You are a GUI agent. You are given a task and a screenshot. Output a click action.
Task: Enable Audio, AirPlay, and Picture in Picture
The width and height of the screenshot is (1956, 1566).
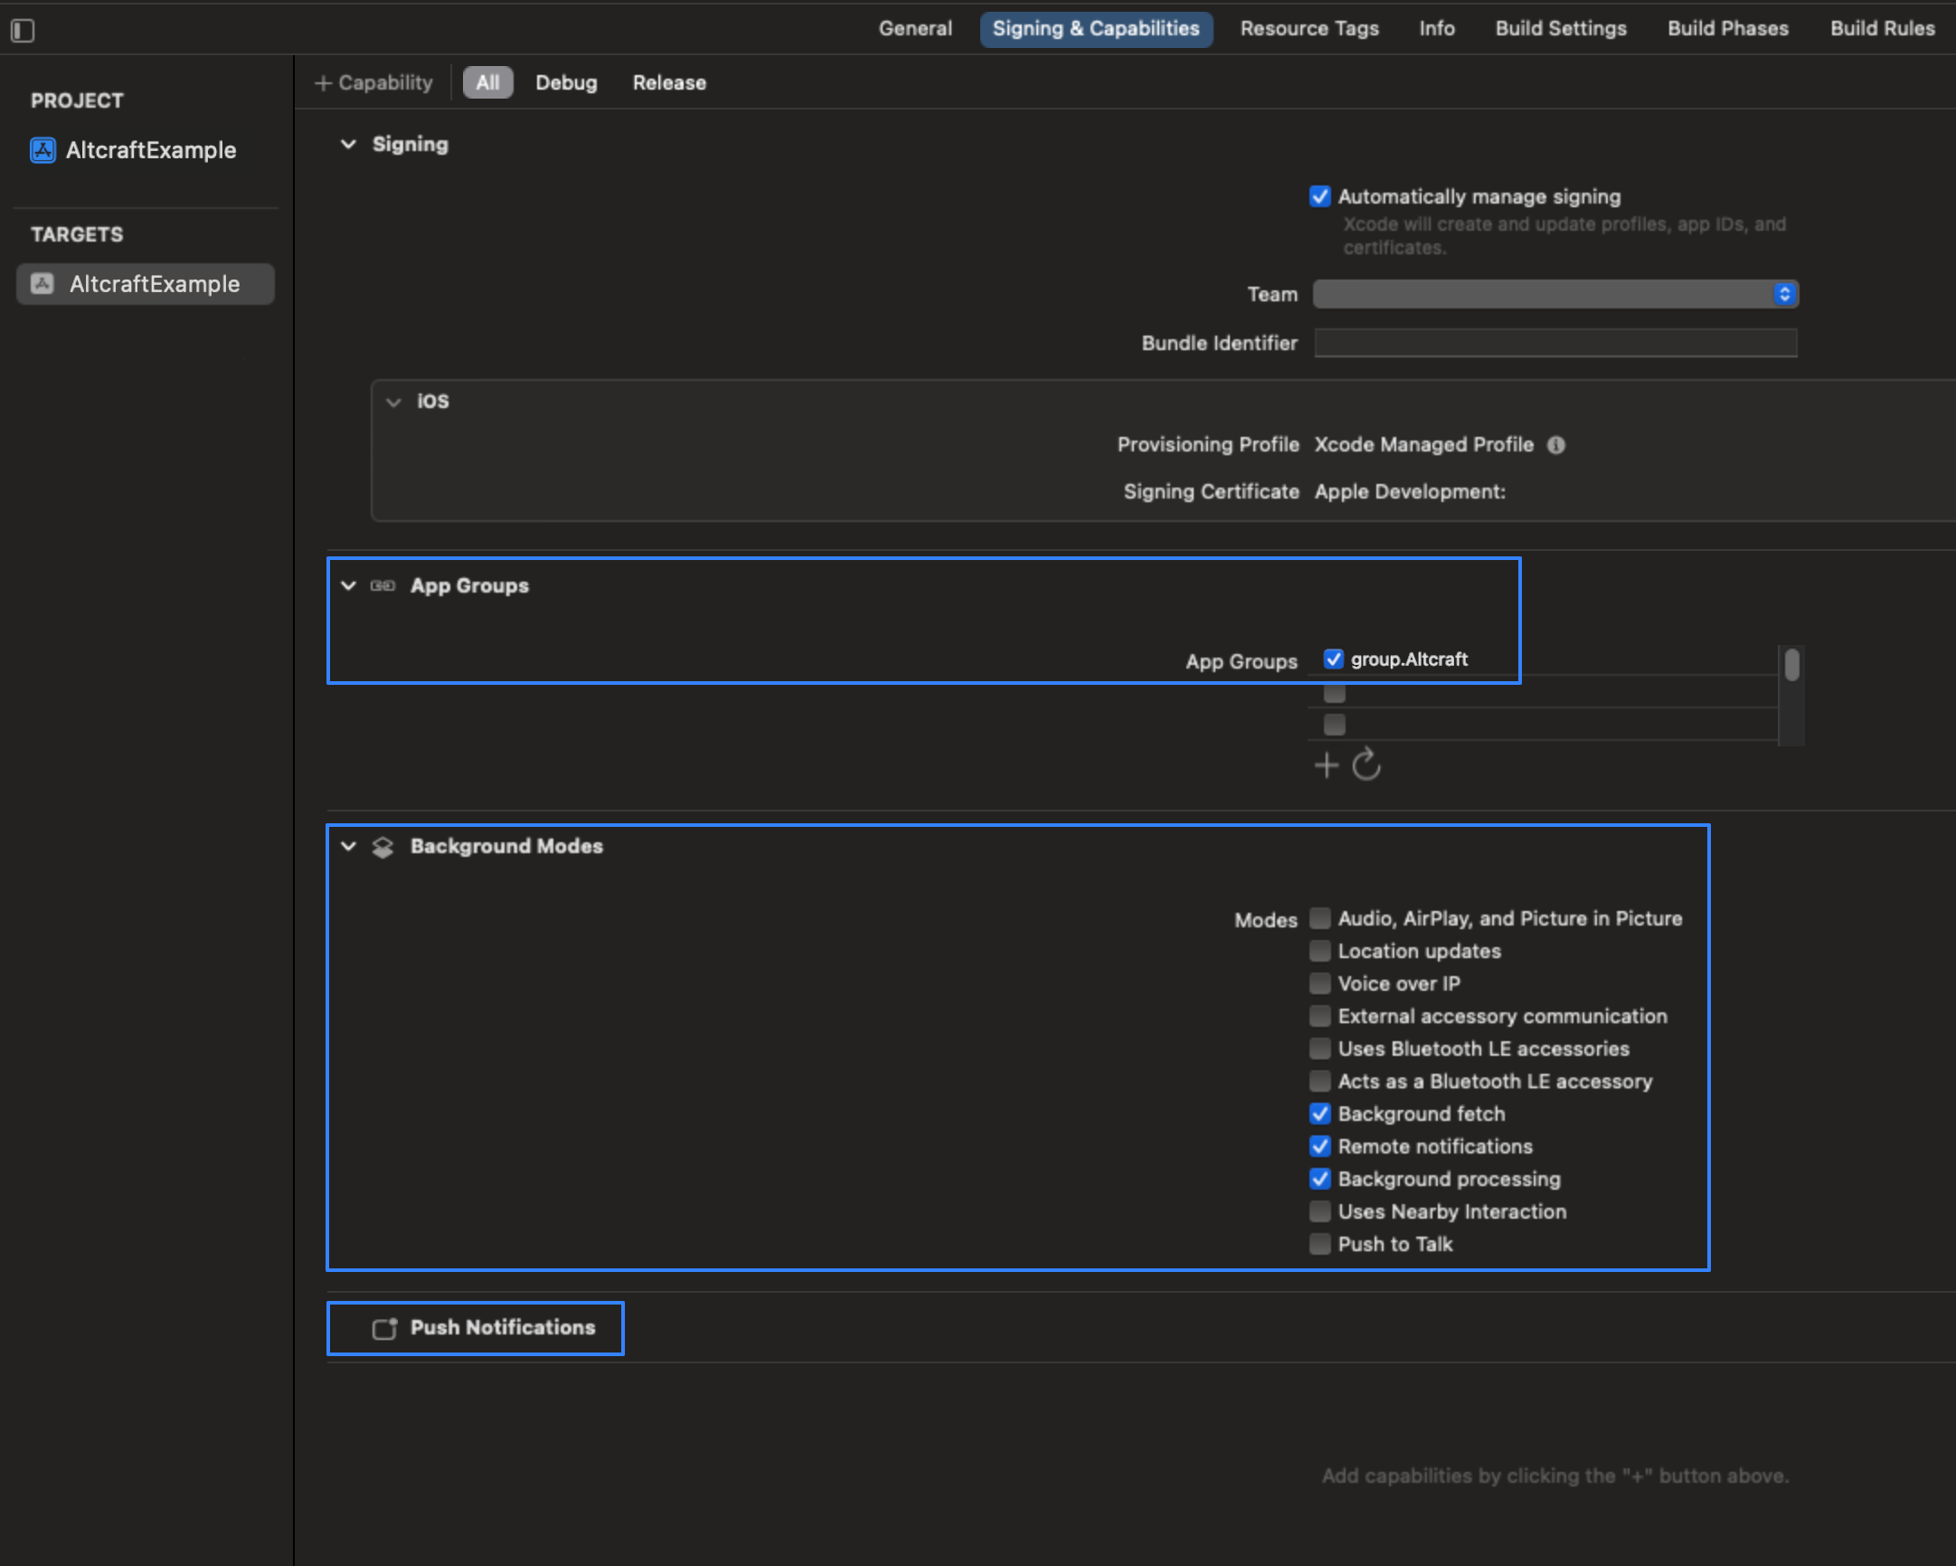[1320, 918]
